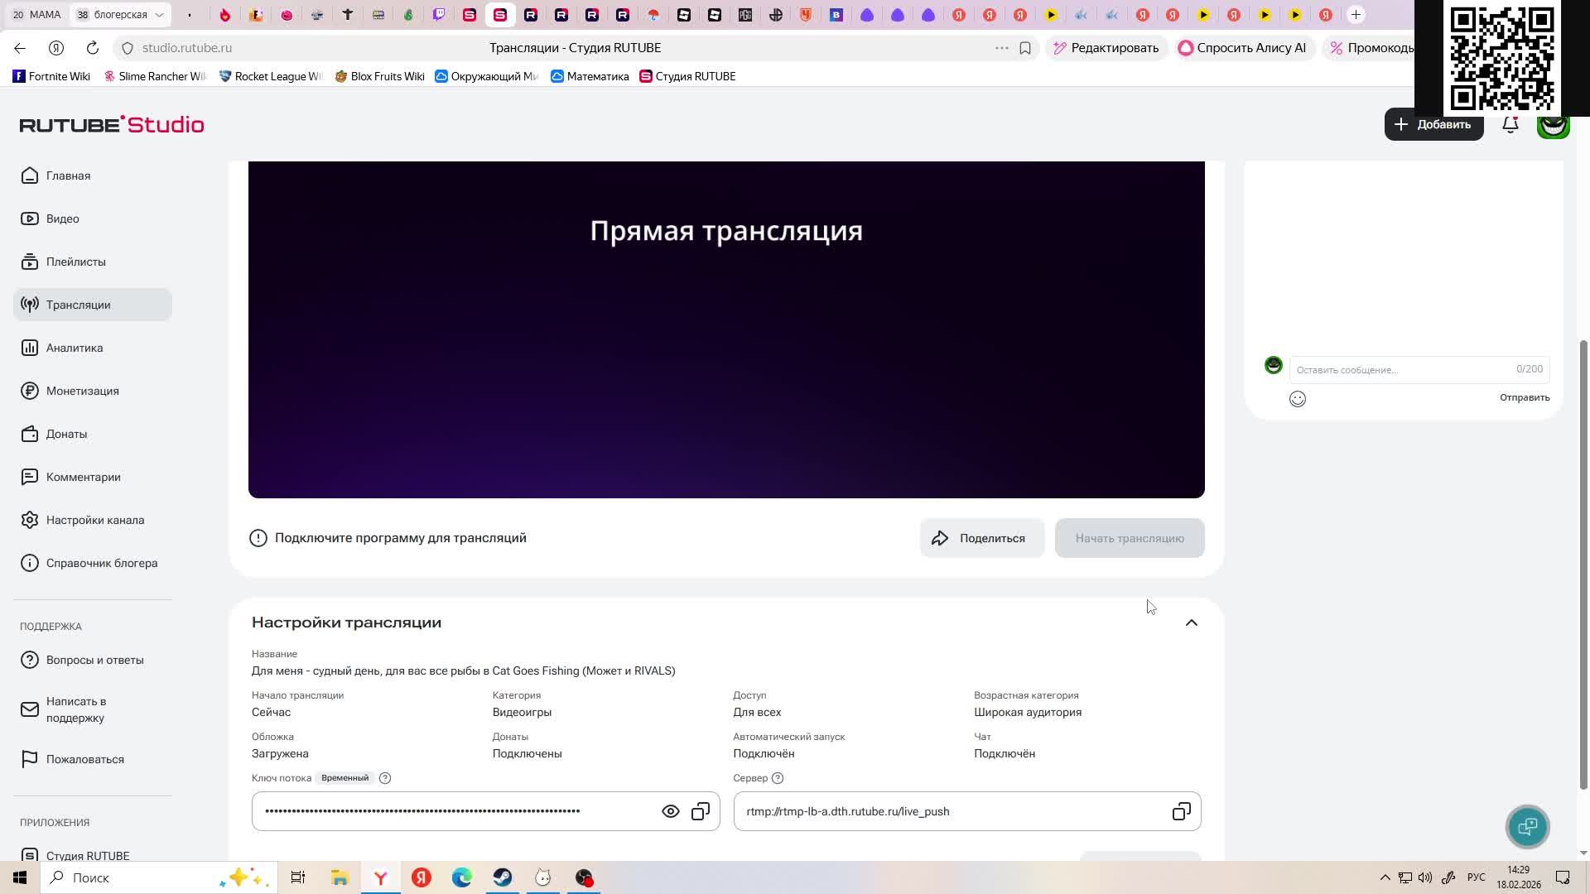
Task: Expand the browser tab group dropdown arrow
Action: 159,15
